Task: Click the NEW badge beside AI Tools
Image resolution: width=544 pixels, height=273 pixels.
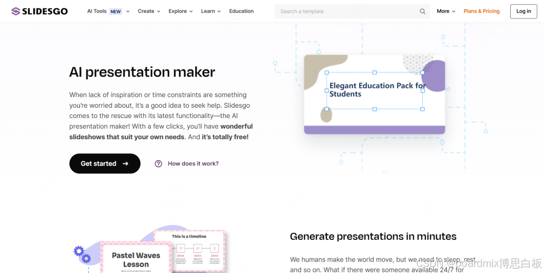Action: [115, 11]
